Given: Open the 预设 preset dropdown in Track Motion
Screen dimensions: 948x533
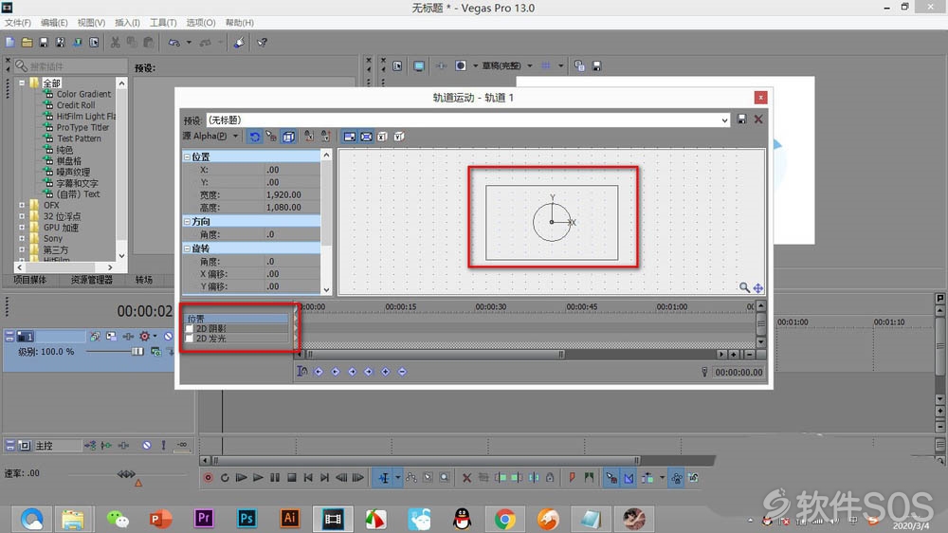Looking at the screenshot, I should (724, 119).
